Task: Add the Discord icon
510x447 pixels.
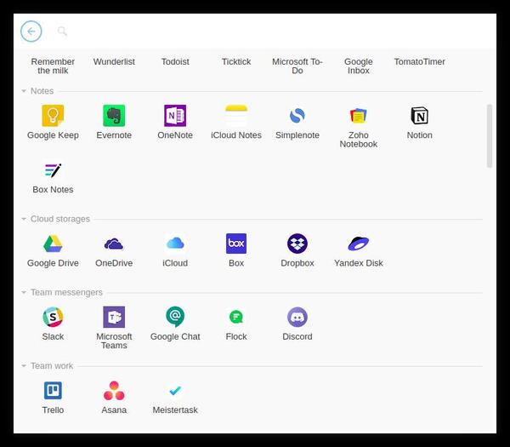Action: tap(297, 317)
